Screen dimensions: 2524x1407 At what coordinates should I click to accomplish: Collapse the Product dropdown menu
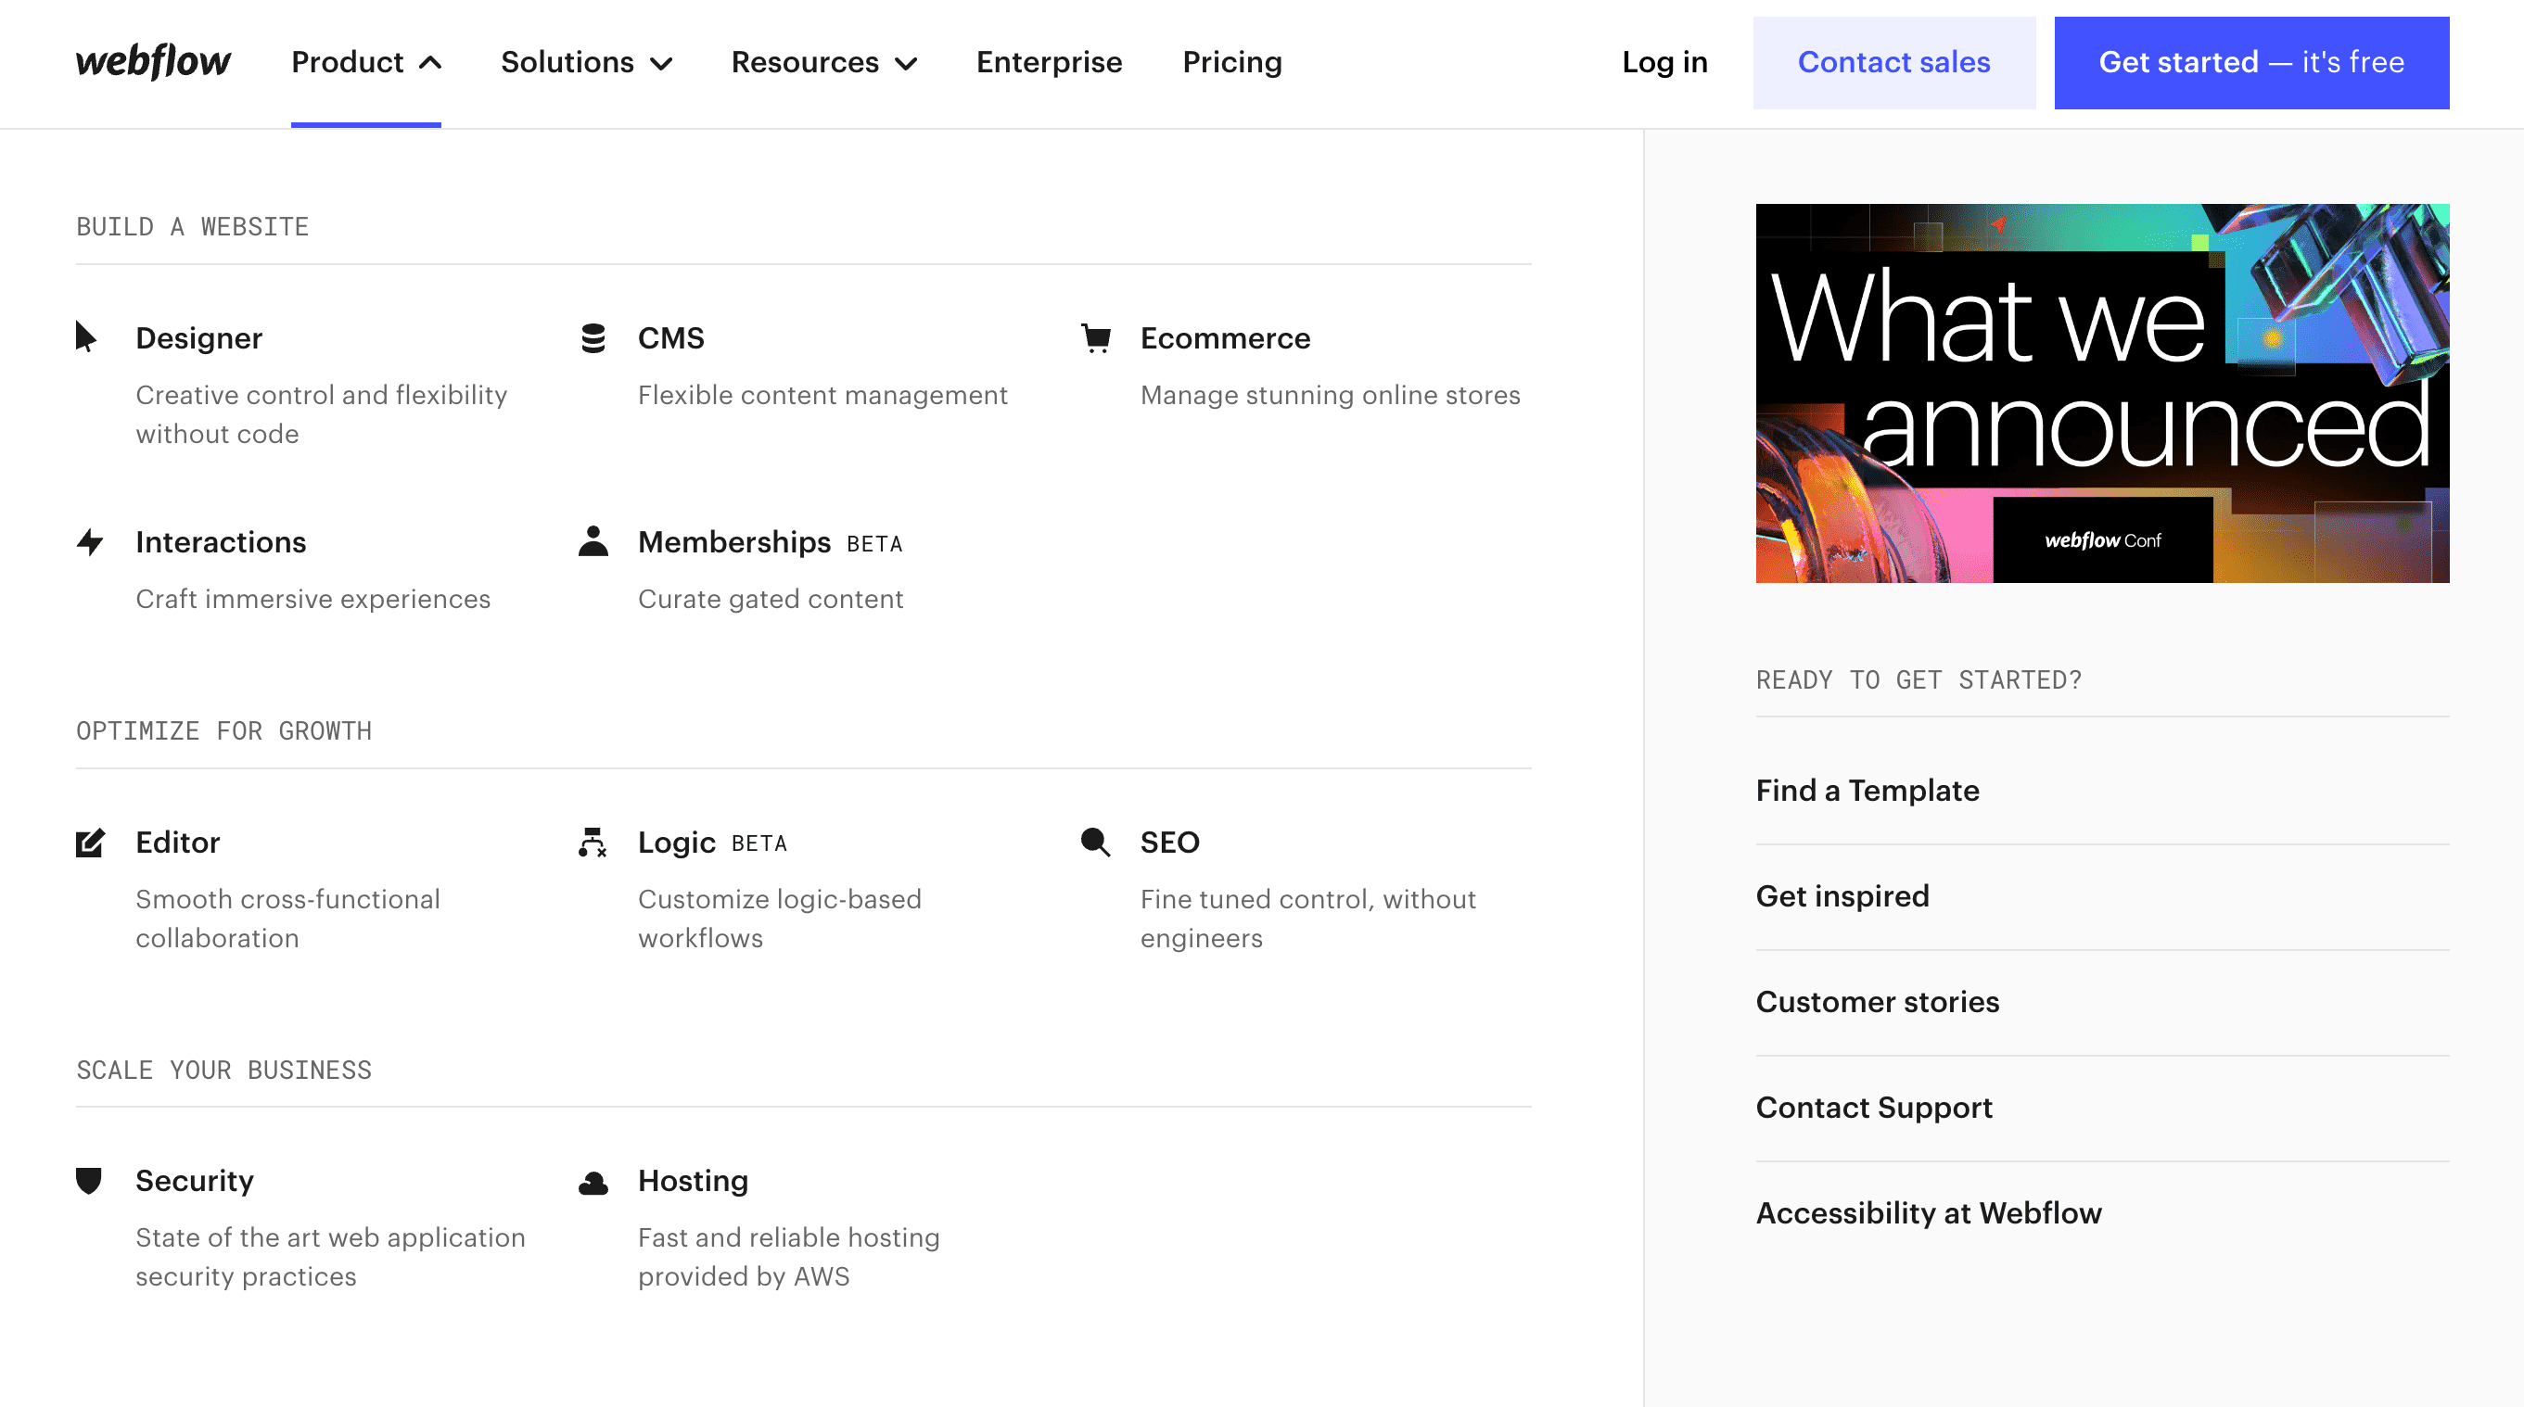click(366, 63)
